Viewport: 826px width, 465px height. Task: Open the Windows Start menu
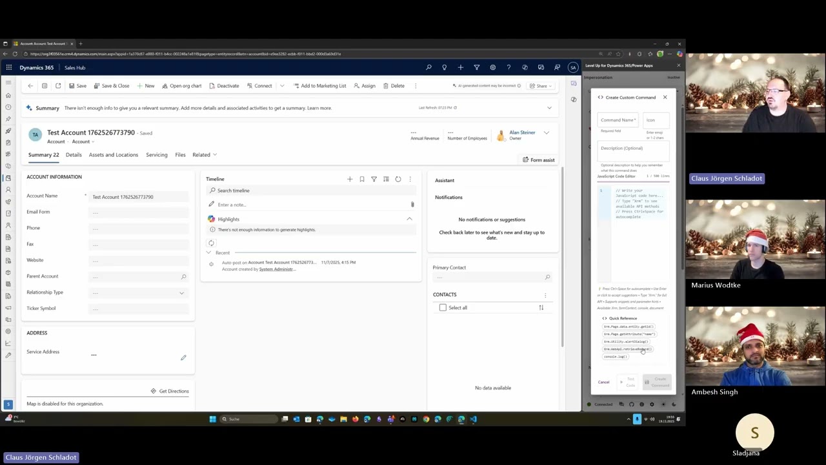212,419
